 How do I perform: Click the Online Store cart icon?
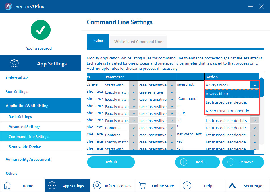click(142, 186)
